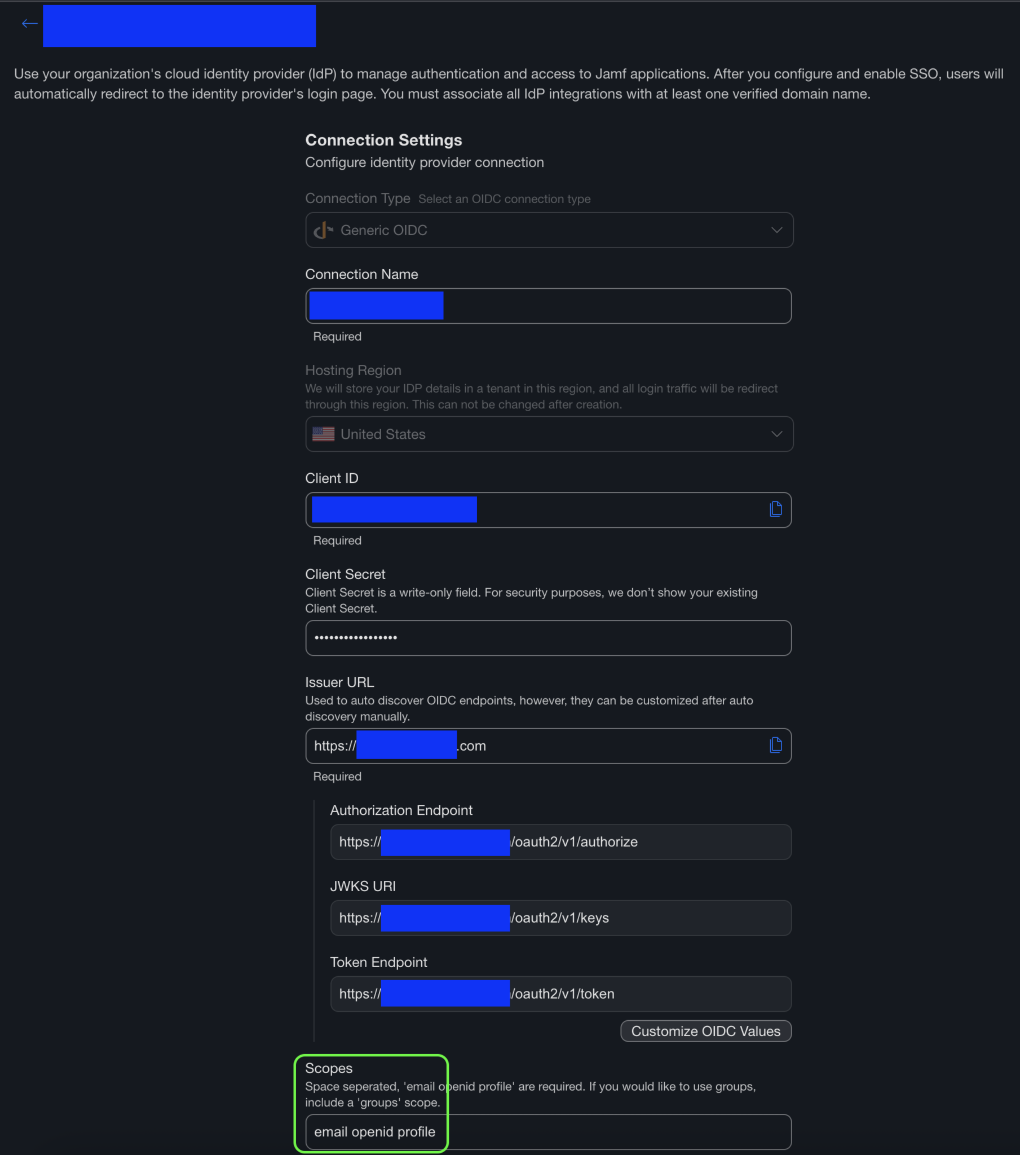The height and width of the screenshot is (1155, 1020).
Task: Copy the Issuer URL value
Action: [775, 745]
